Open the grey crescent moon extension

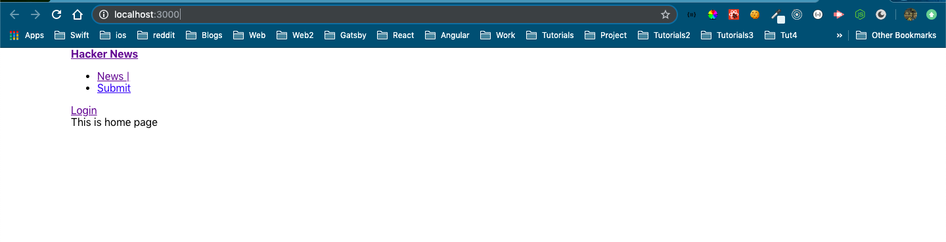(881, 14)
